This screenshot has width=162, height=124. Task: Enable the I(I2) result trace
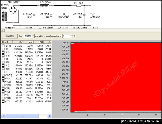(3, 62)
